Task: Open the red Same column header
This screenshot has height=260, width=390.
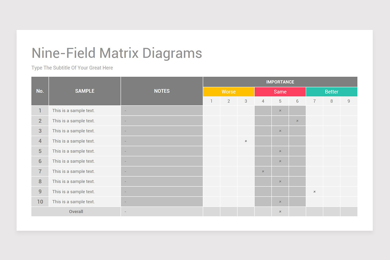Action: coord(280,92)
